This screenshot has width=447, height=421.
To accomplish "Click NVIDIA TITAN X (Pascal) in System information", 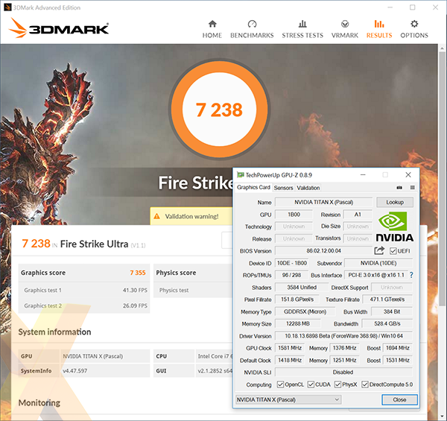I will pos(92,356).
